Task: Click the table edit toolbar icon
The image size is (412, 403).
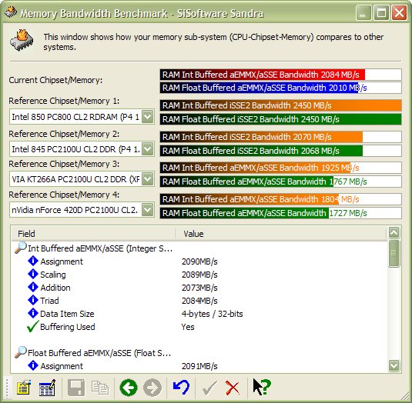Action: coord(47,388)
